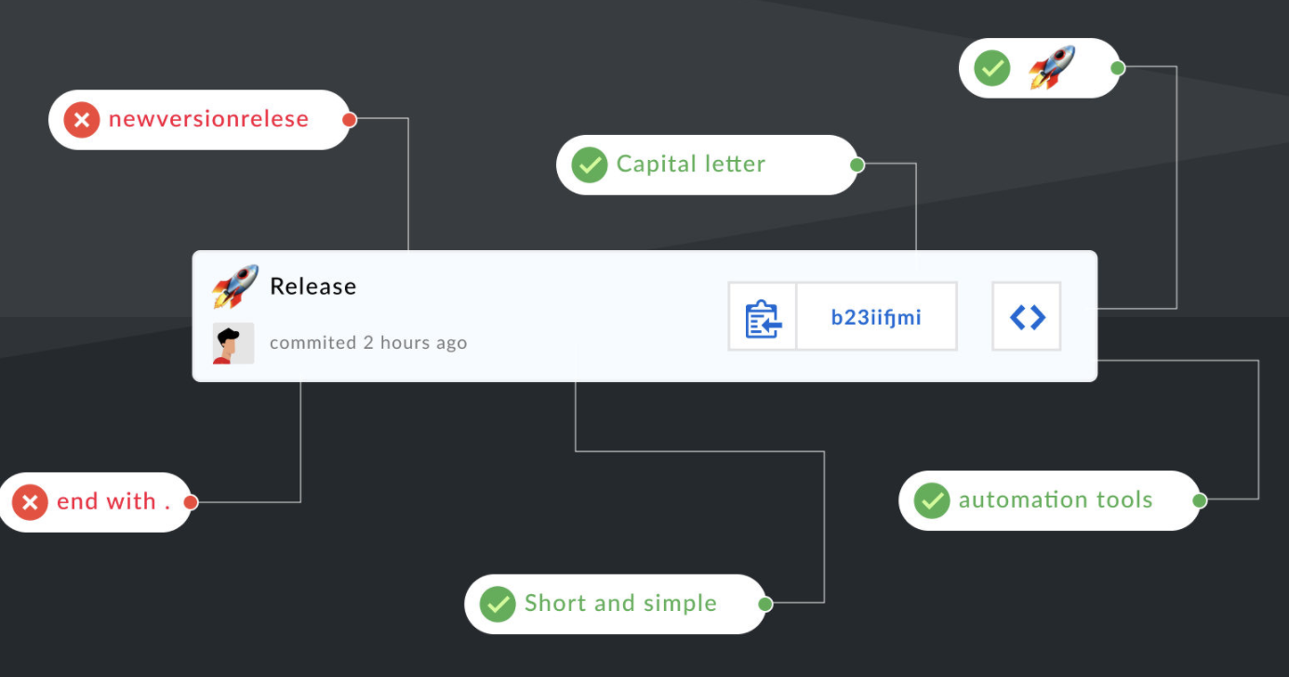Image resolution: width=1289 pixels, height=677 pixels.
Task: Open the code browse angle-brackets icon
Action: tap(1027, 317)
